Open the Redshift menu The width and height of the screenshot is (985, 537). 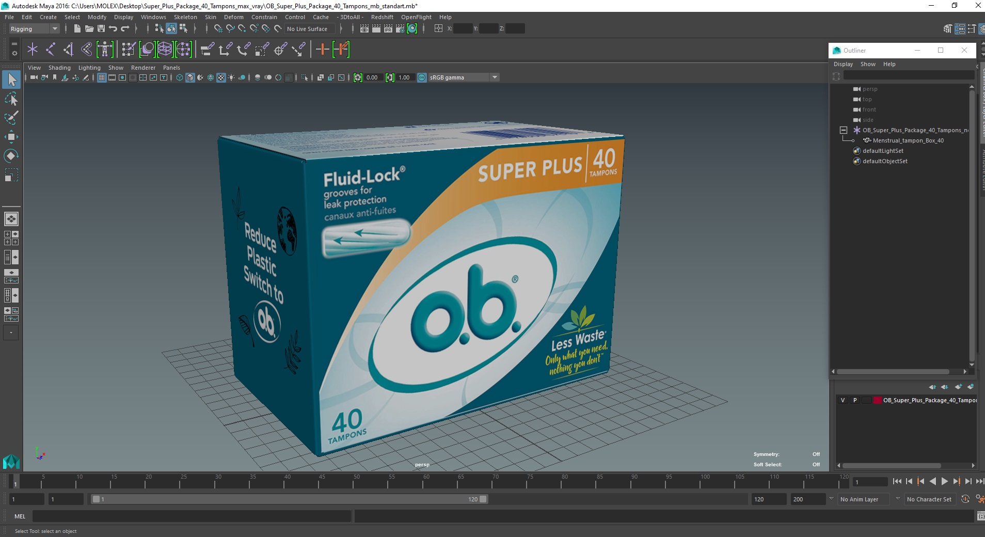pyautogui.click(x=382, y=17)
